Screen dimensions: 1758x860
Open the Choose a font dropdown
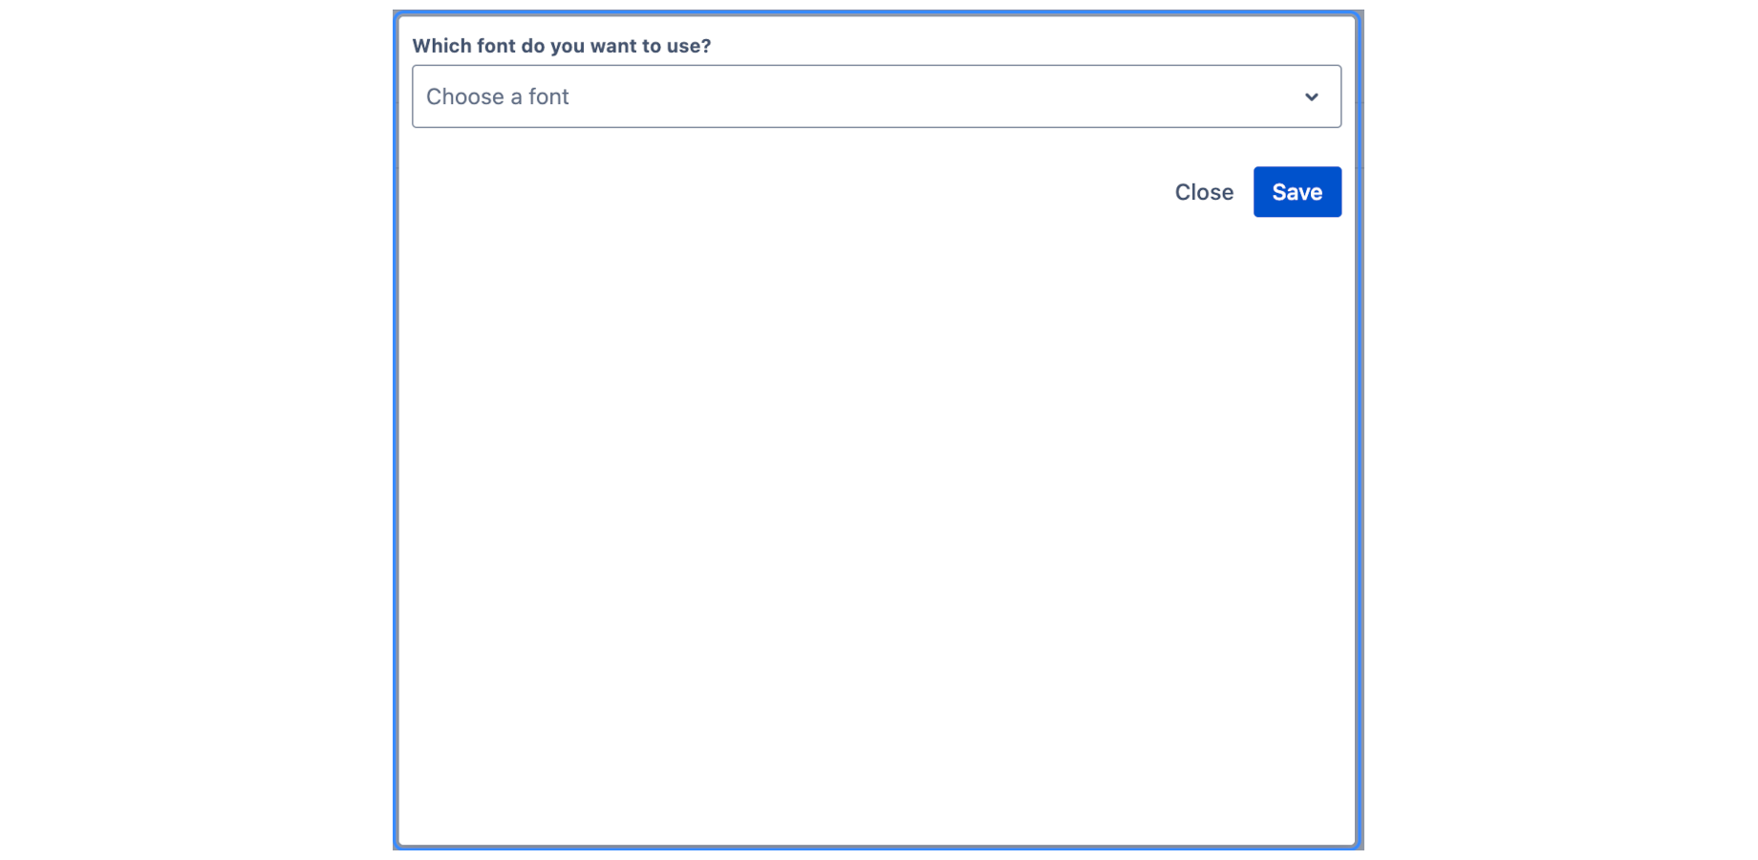pos(876,97)
